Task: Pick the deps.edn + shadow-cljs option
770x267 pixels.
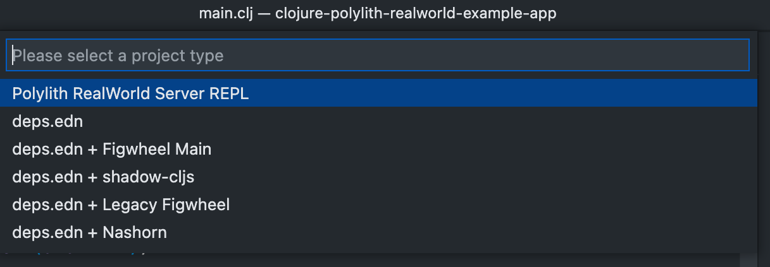Action: [x=103, y=177]
